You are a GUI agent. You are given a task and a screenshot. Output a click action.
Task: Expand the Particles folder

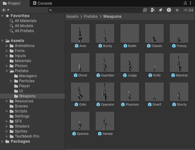pyautogui.click(x=11, y=81)
